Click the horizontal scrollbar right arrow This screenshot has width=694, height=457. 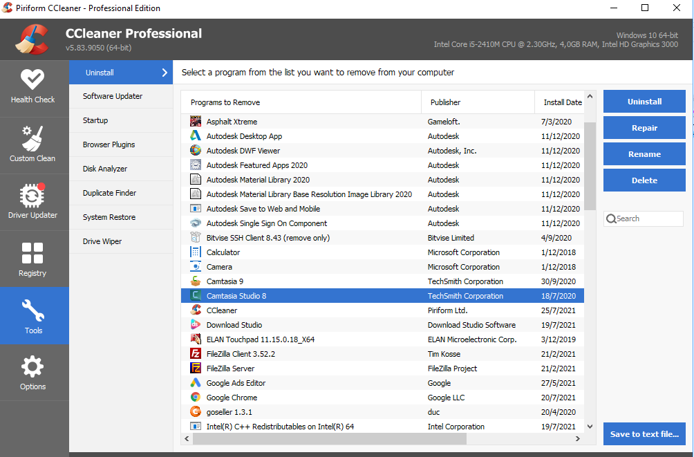click(578, 438)
